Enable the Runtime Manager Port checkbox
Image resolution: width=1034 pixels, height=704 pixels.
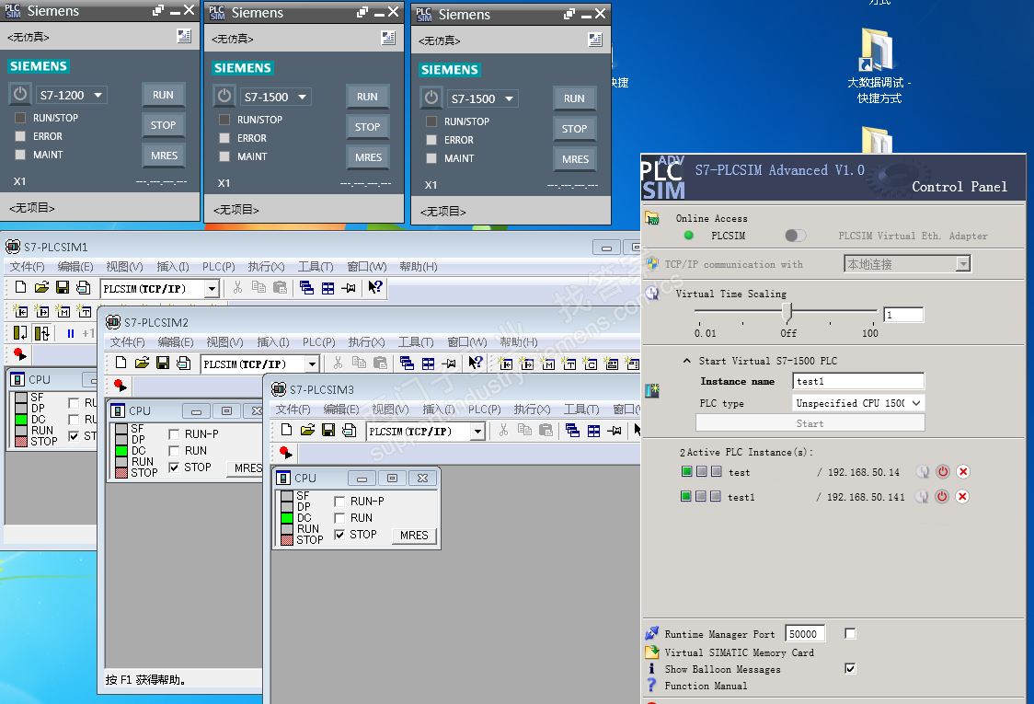[x=851, y=633]
